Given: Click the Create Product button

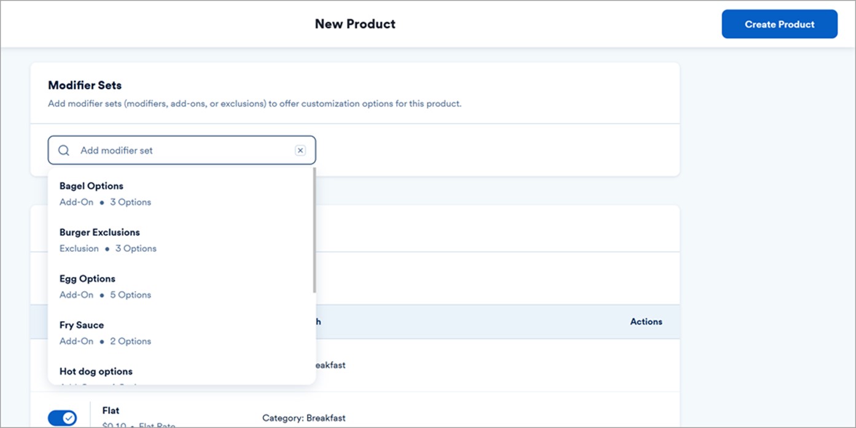Looking at the screenshot, I should coord(779,24).
